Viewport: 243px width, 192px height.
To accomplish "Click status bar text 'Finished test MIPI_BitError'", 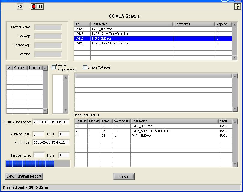I will click(x=26, y=187).
